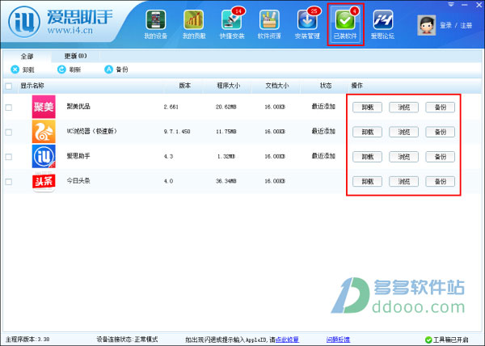Switch to the 全部 tab
This screenshot has height=346, width=485.
(x=27, y=57)
